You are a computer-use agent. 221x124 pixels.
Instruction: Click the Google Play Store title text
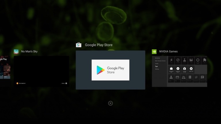pyautogui.click(x=99, y=45)
